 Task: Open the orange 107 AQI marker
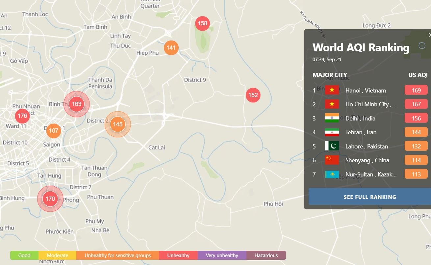[53, 131]
